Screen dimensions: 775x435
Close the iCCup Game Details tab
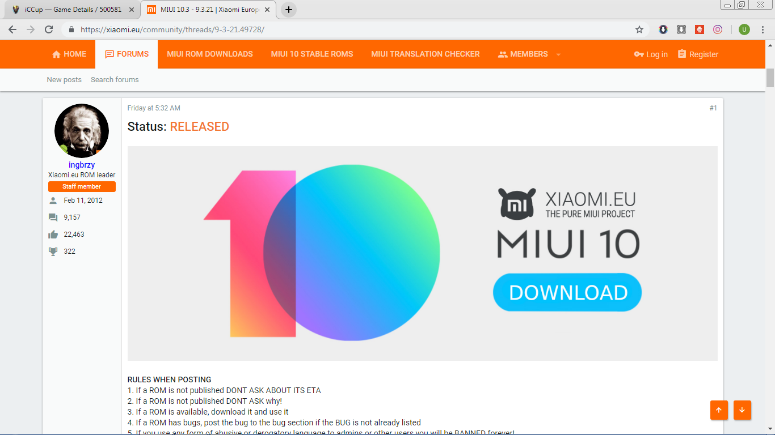coord(132,10)
